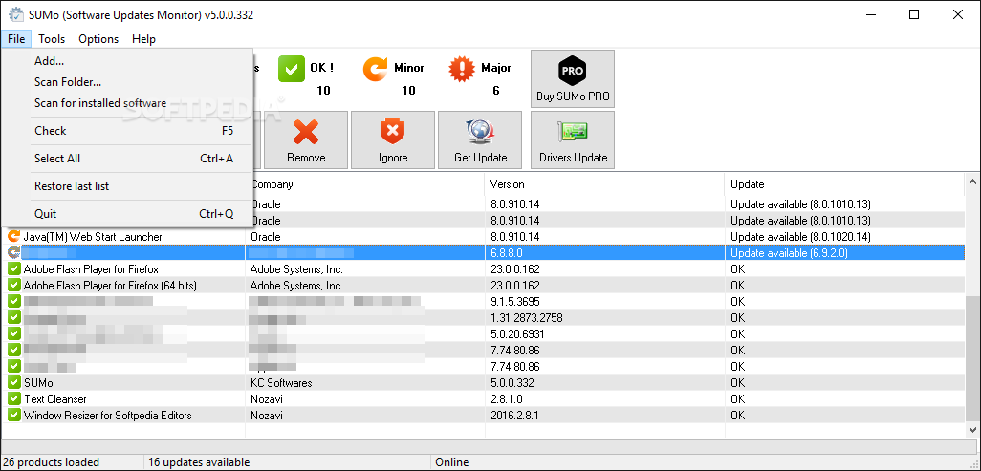Click Update available (6.9.2.0) cell
The image size is (981, 471).
pos(790,253)
